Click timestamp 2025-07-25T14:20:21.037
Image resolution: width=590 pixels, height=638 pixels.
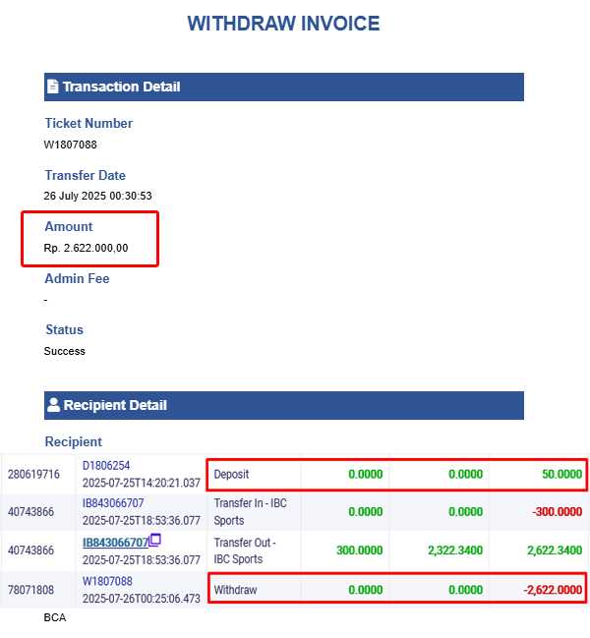(x=142, y=483)
